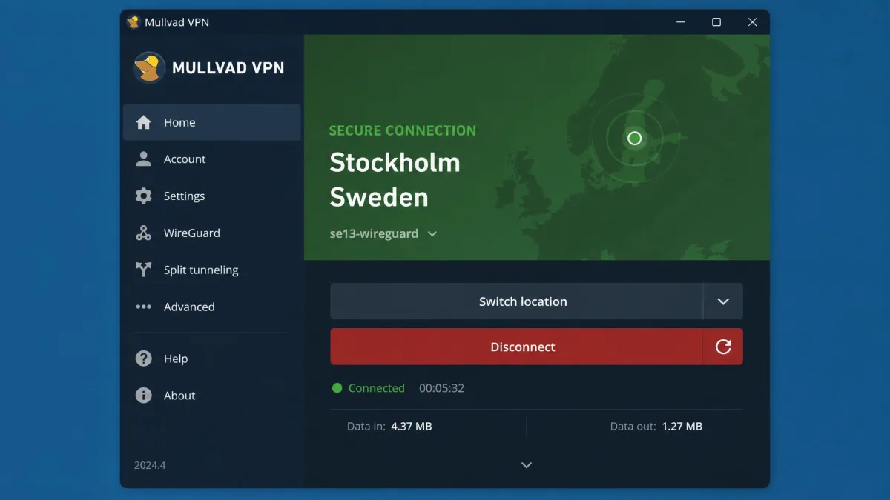890x500 pixels.
Task: Select the Advanced menu item
Action: [212, 307]
